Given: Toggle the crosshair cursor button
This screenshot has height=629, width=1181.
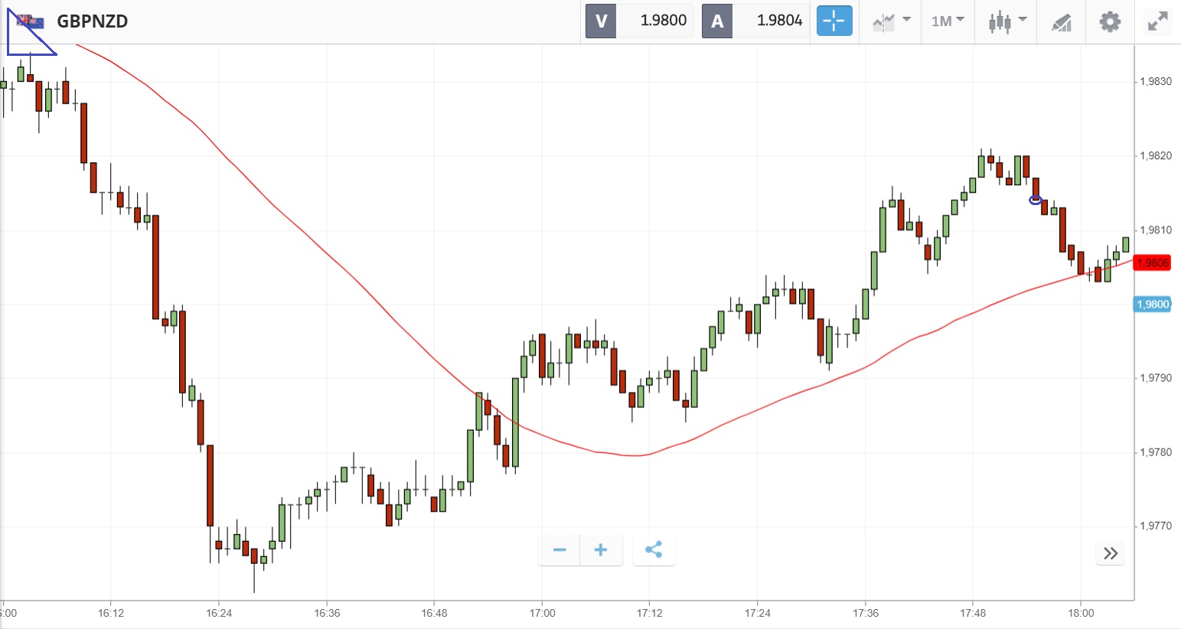Looking at the screenshot, I should (834, 21).
